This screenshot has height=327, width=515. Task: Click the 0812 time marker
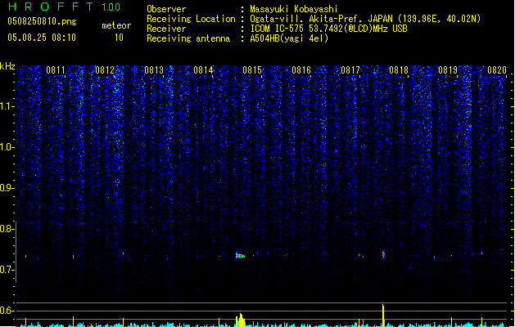click(x=105, y=70)
